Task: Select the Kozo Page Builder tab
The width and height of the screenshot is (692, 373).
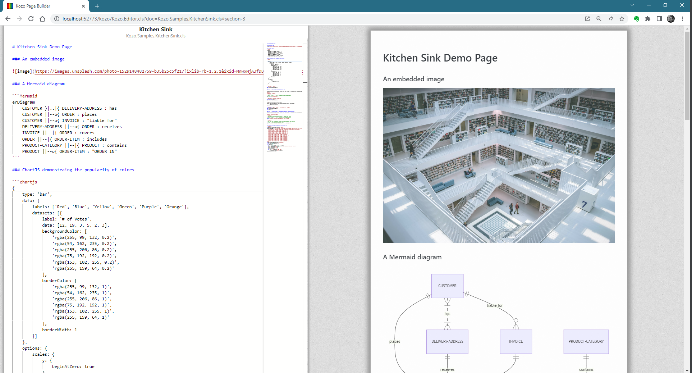Action: coord(47,6)
